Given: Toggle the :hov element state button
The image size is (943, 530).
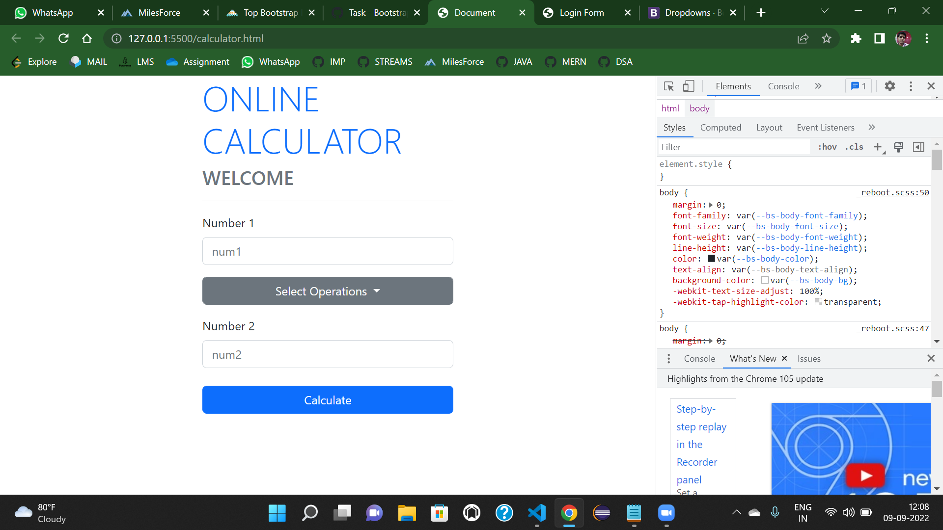Looking at the screenshot, I should (827, 147).
